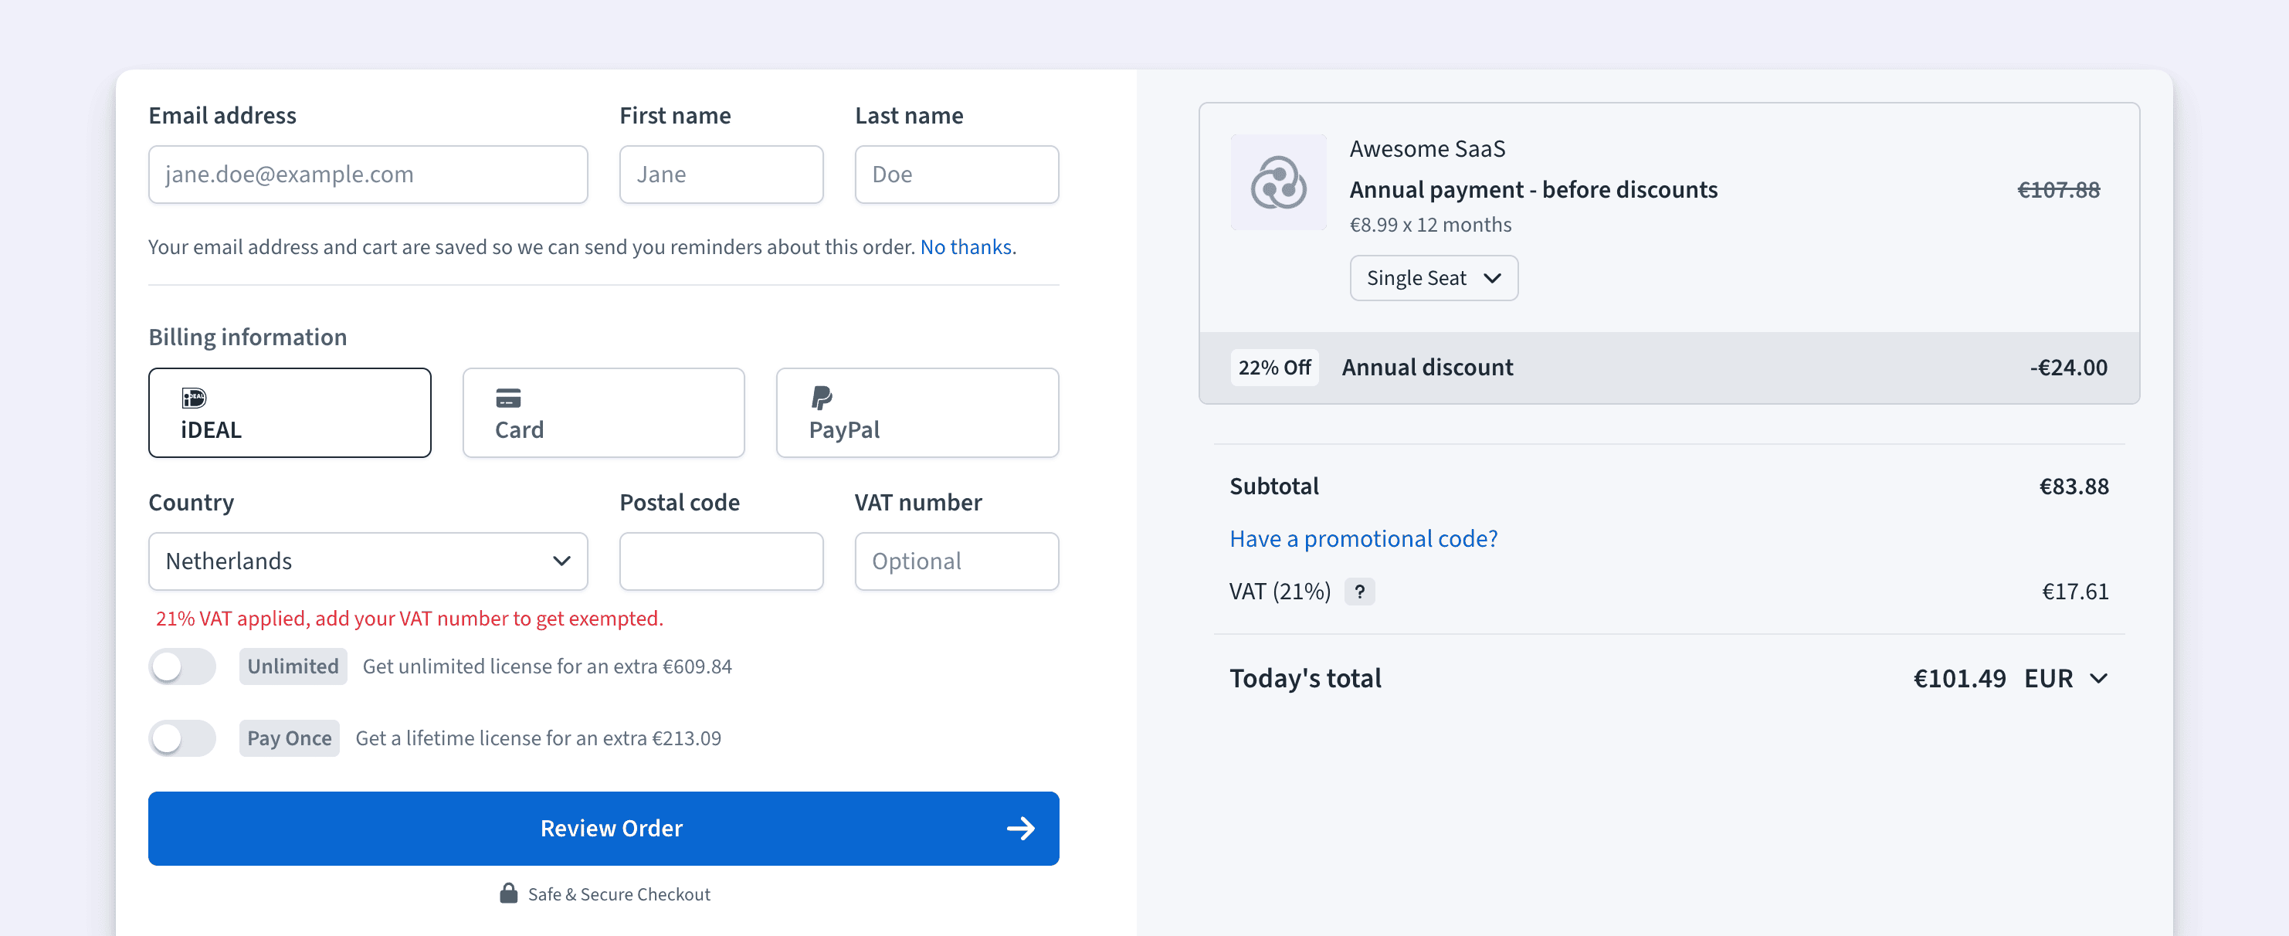The image size is (2289, 936).
Task: Click 'Get unlimited license for an extra €609.84'
Action: pyautogui.click(x=547, y=666)
